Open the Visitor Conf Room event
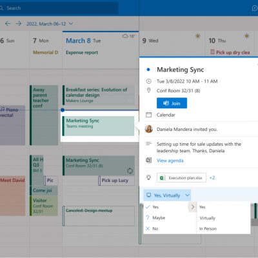This screenshot has width=258, height=258. [x=44, y=206]
